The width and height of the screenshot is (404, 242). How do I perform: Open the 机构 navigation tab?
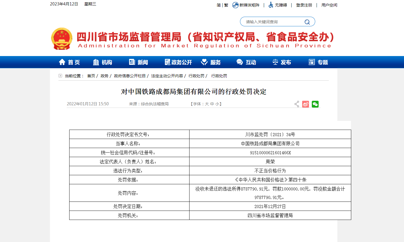(x=103, y=62)
